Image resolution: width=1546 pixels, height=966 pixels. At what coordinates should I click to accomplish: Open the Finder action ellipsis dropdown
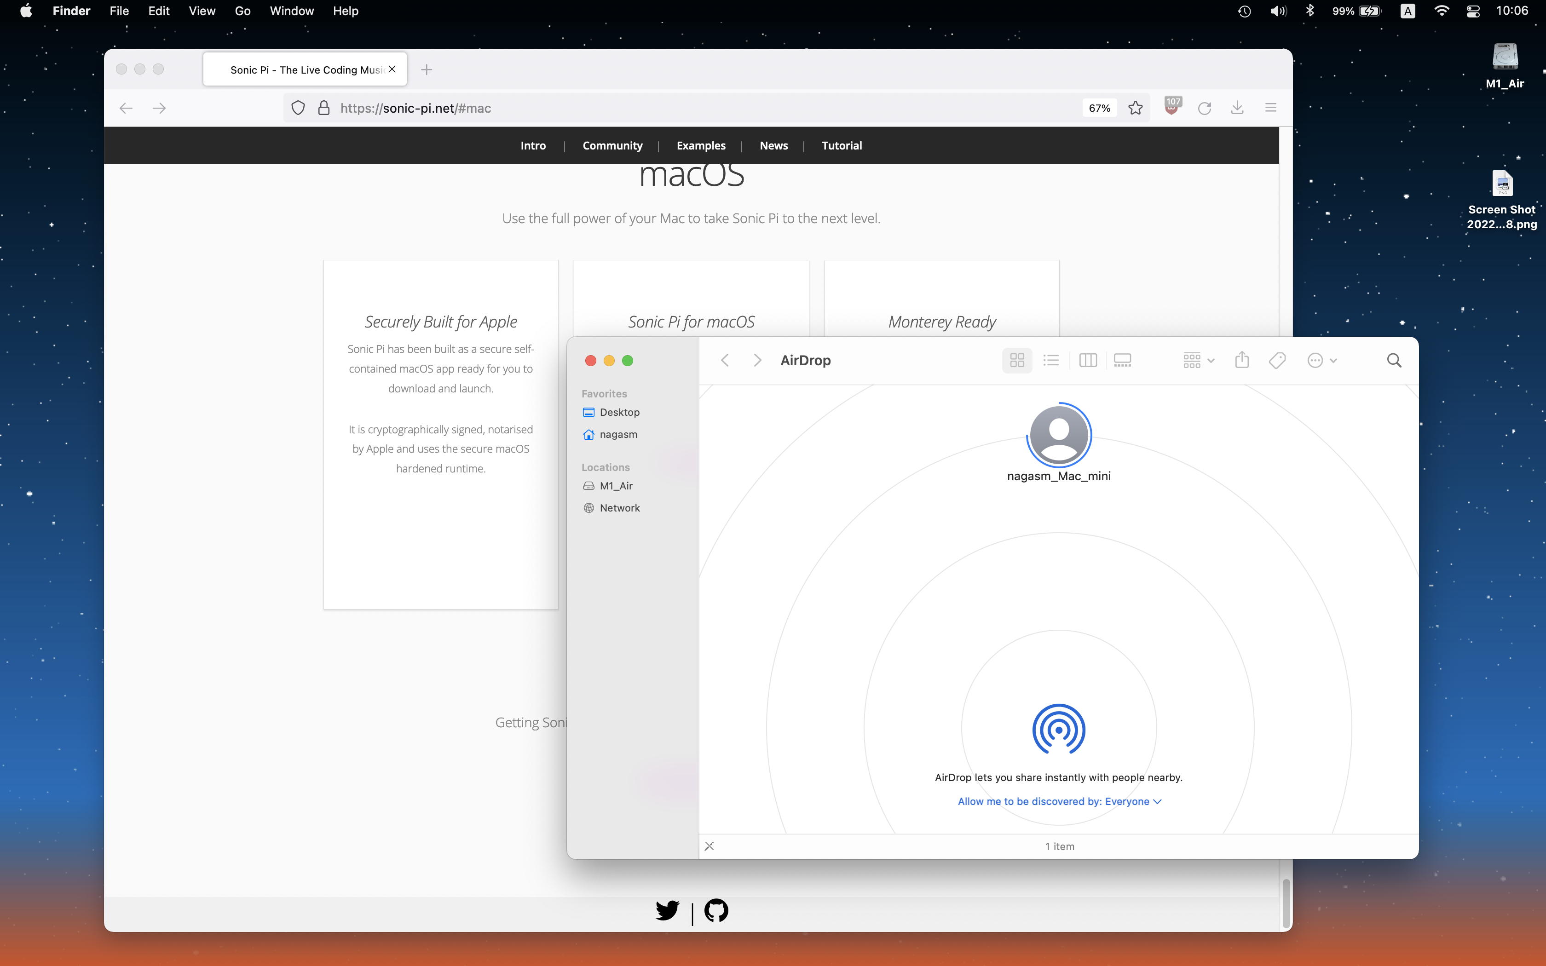point(1322,360)
